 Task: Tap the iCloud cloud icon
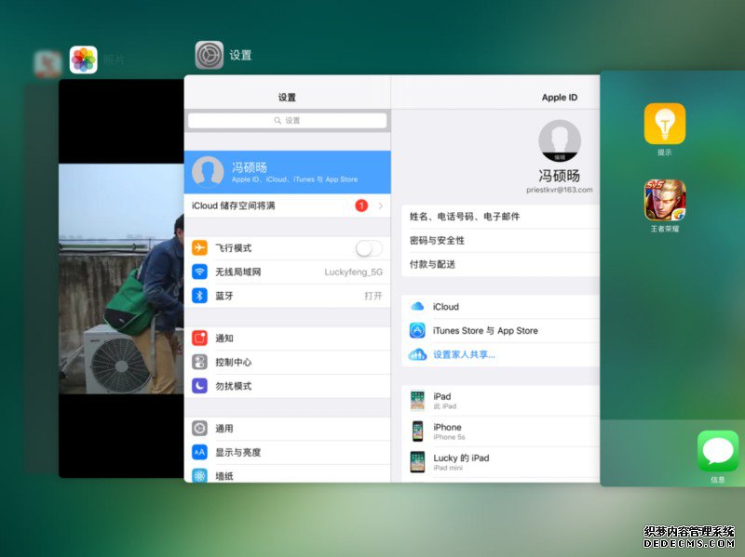coord(417,307)
